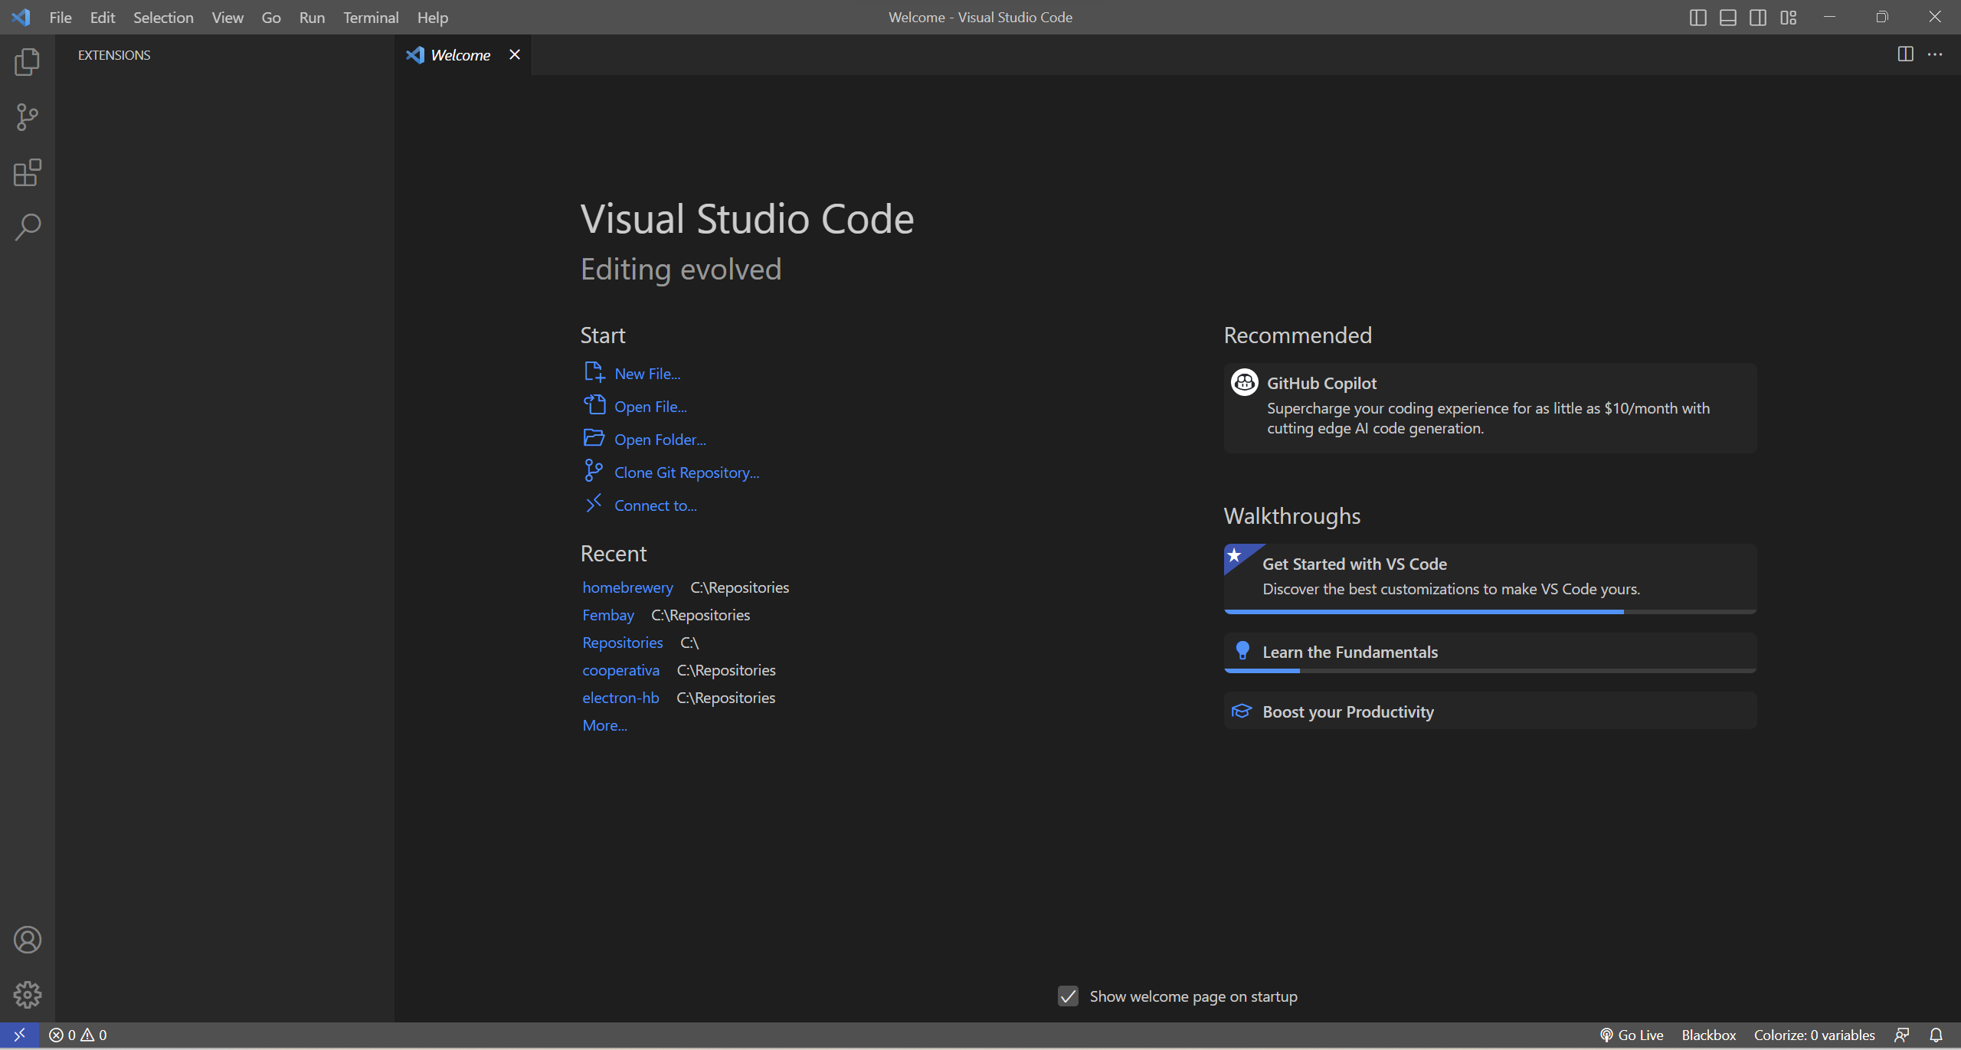Viewport: 1961px width, 1050px height.
Task: Open the Terminal menu
Action: 371,17
